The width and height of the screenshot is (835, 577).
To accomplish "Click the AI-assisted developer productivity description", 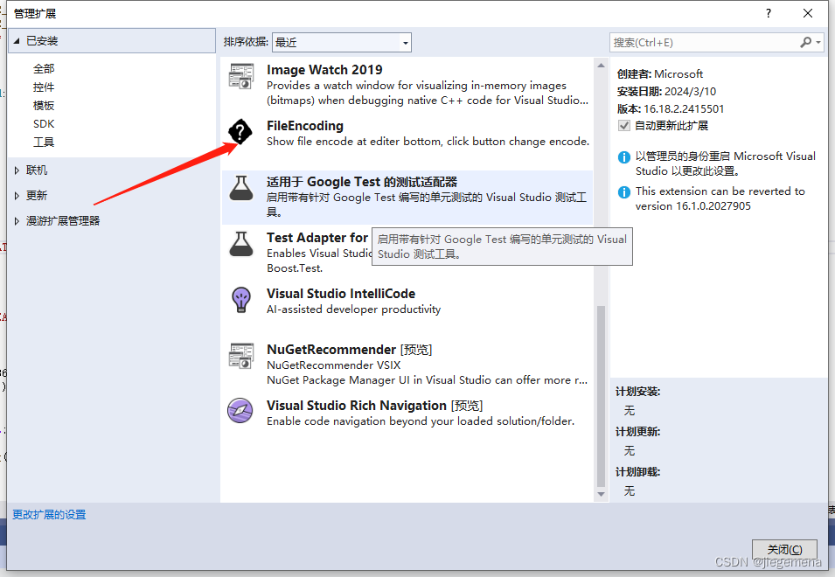I will (x=353, y=309).
